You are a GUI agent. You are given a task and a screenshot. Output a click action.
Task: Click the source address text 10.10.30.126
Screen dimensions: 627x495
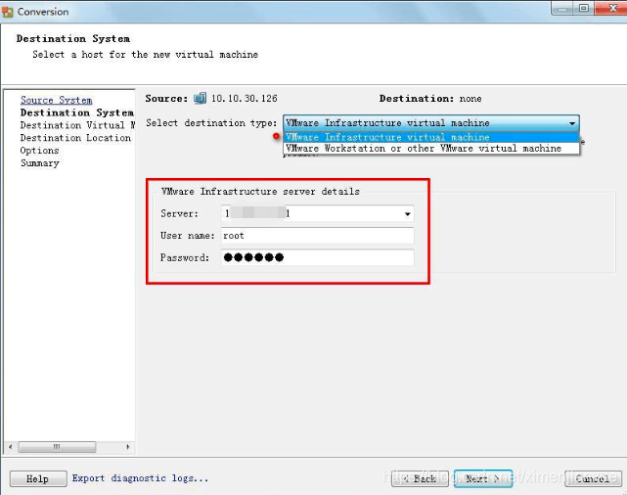click(x=244, y=99)
